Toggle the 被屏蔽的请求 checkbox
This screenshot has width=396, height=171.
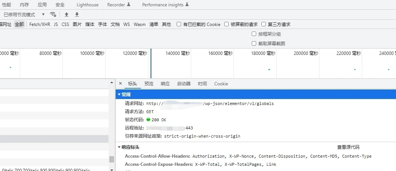point(226,24)
